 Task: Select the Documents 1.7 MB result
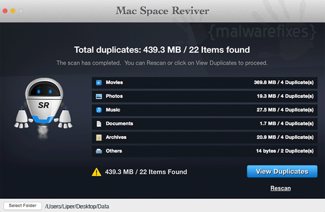tap(286, 124)
